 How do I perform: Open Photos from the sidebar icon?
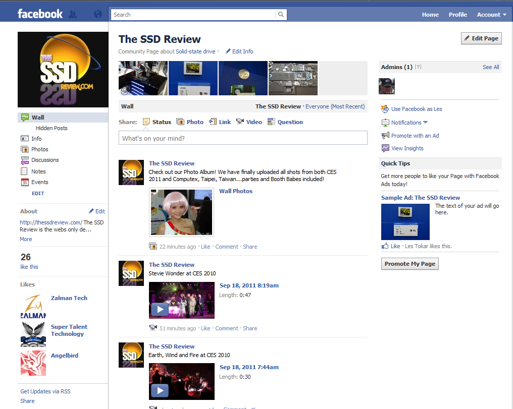pos(24,149)
